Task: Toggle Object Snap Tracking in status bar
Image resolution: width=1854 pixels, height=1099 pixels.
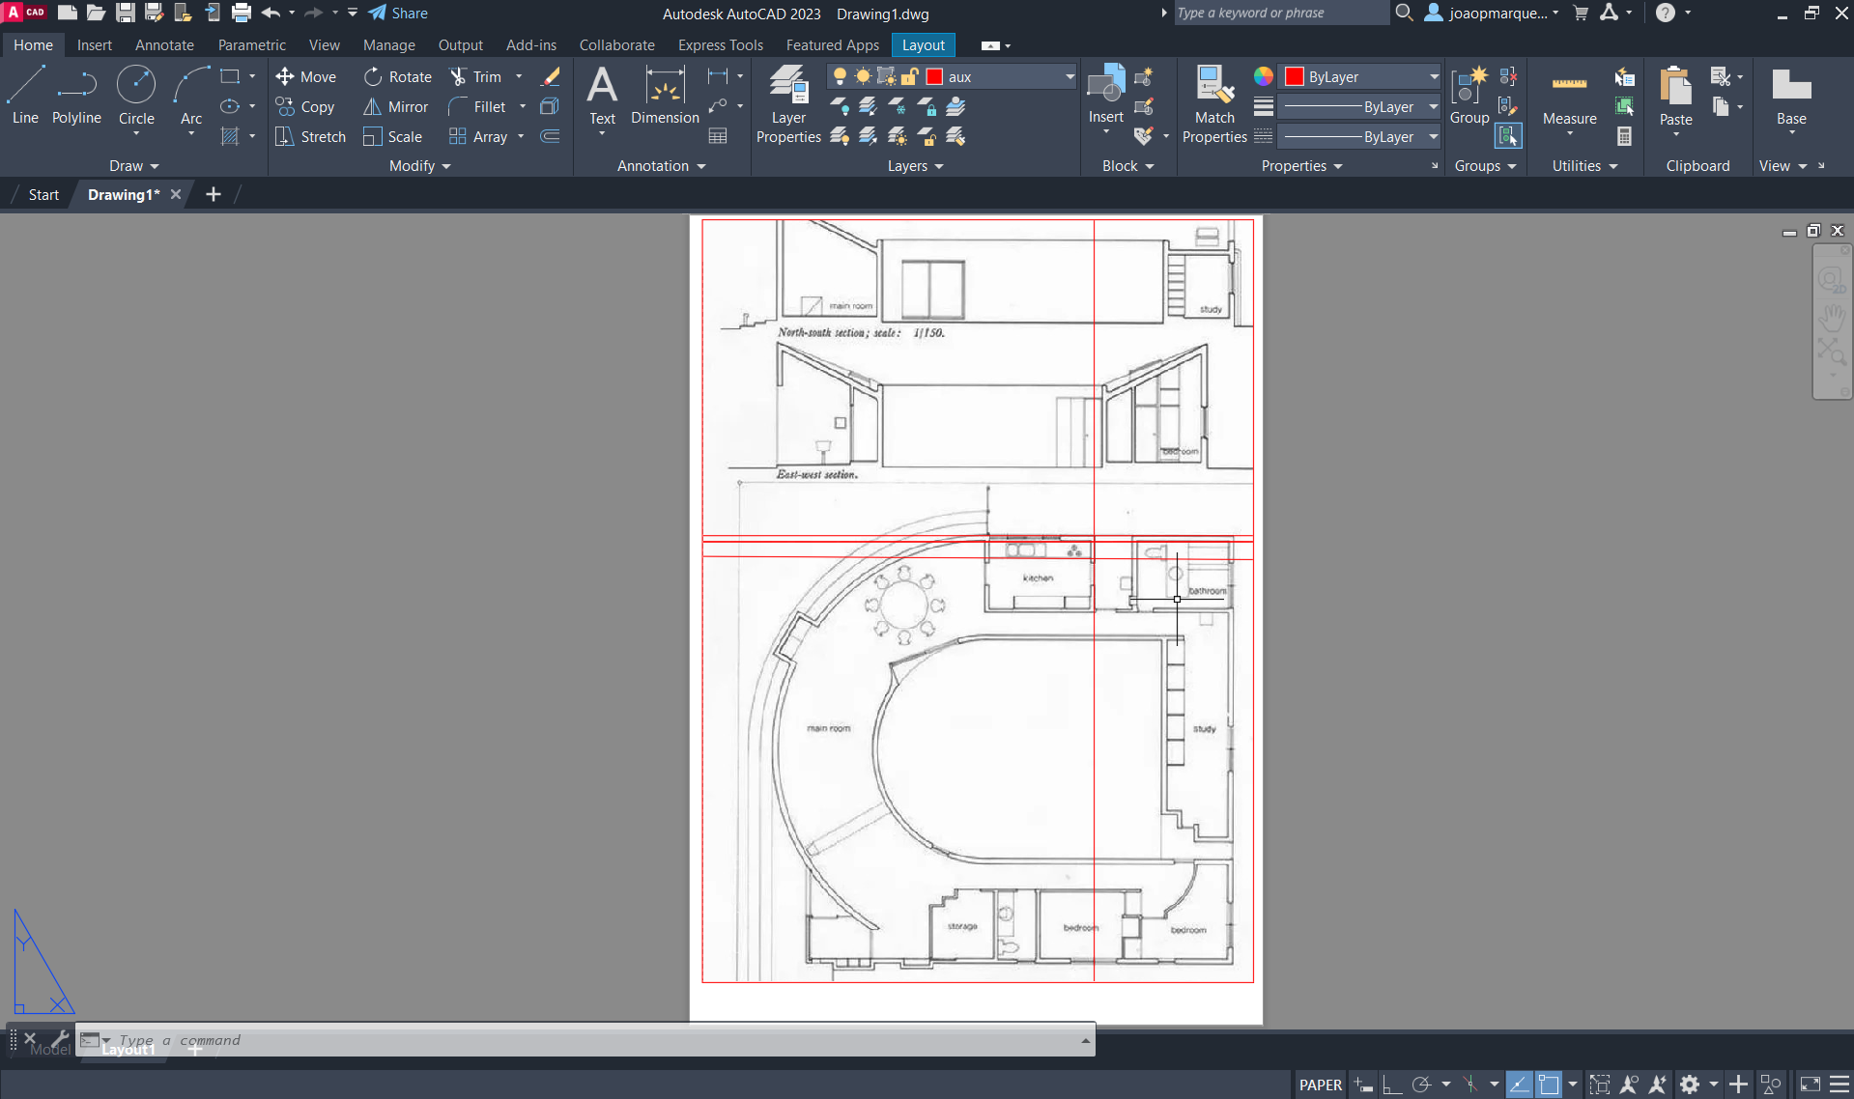Action: (1519, 1085)
